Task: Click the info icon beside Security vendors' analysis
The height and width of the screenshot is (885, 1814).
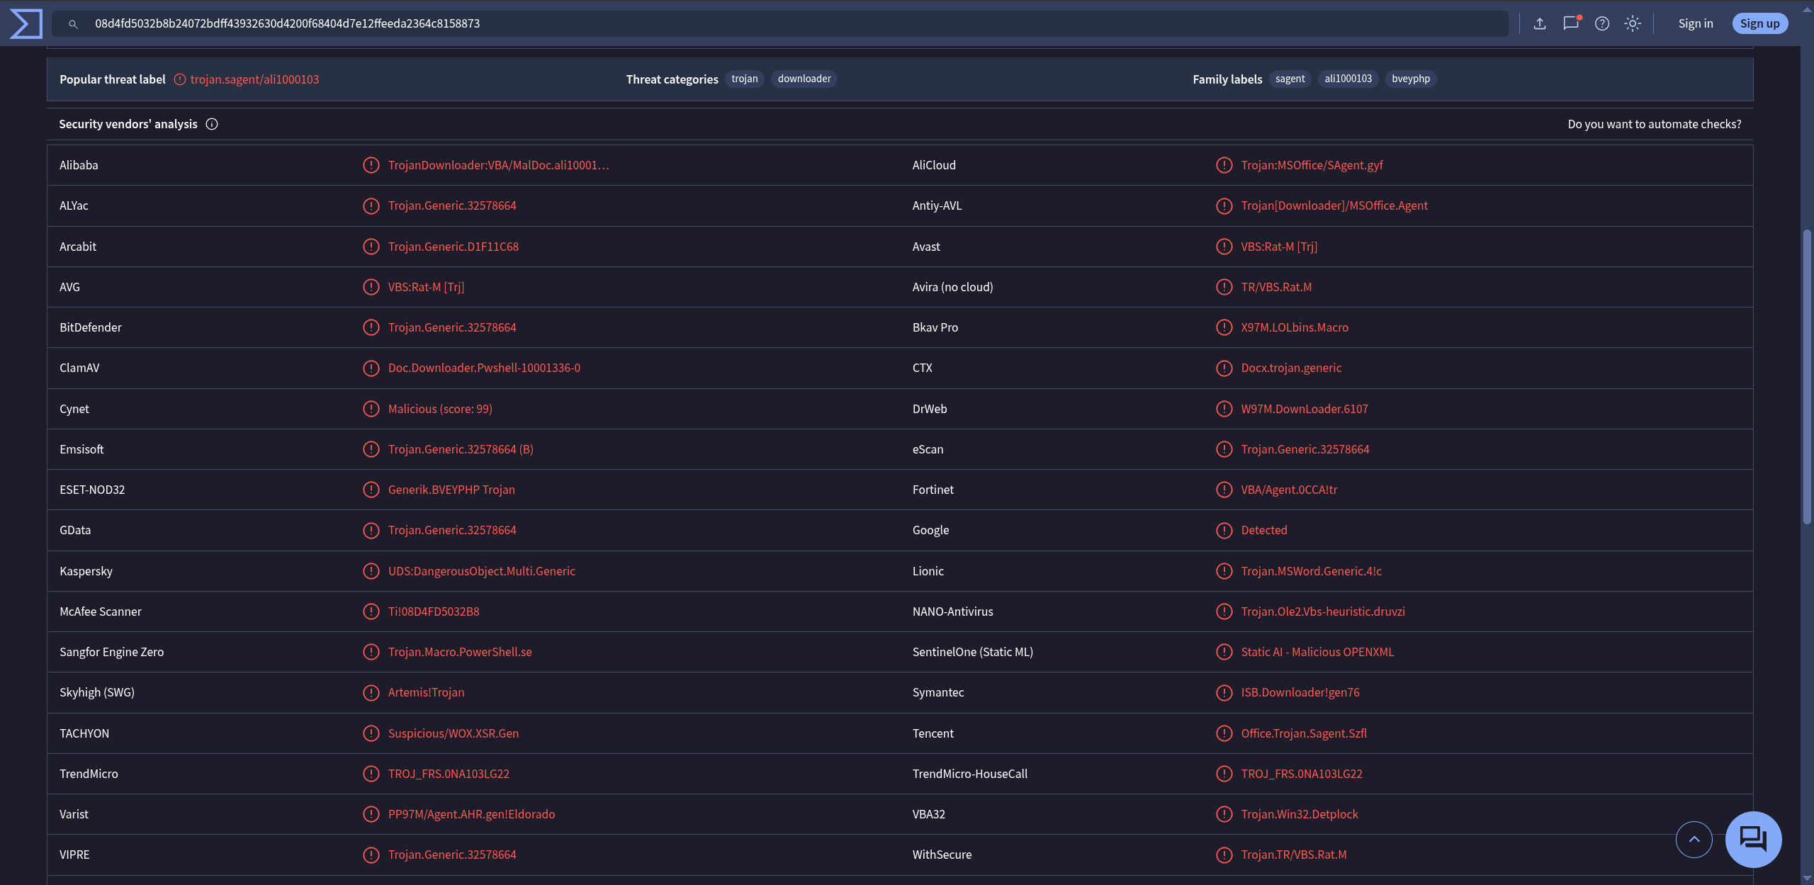Action: tap(212, 124)
